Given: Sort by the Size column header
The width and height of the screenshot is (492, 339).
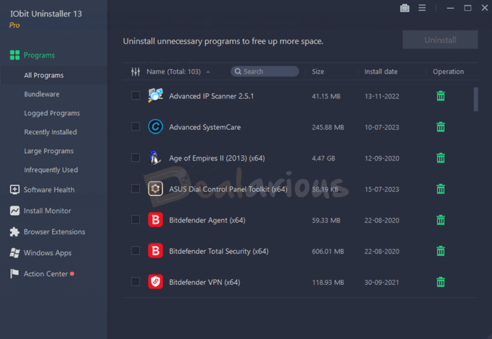Looking at the screenshot, I should pos(318,72).
